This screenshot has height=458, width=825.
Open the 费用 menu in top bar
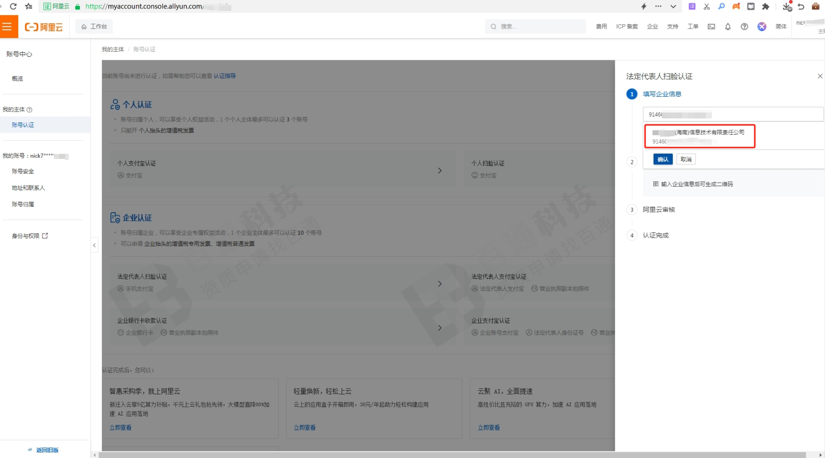[x=601, y=27]
